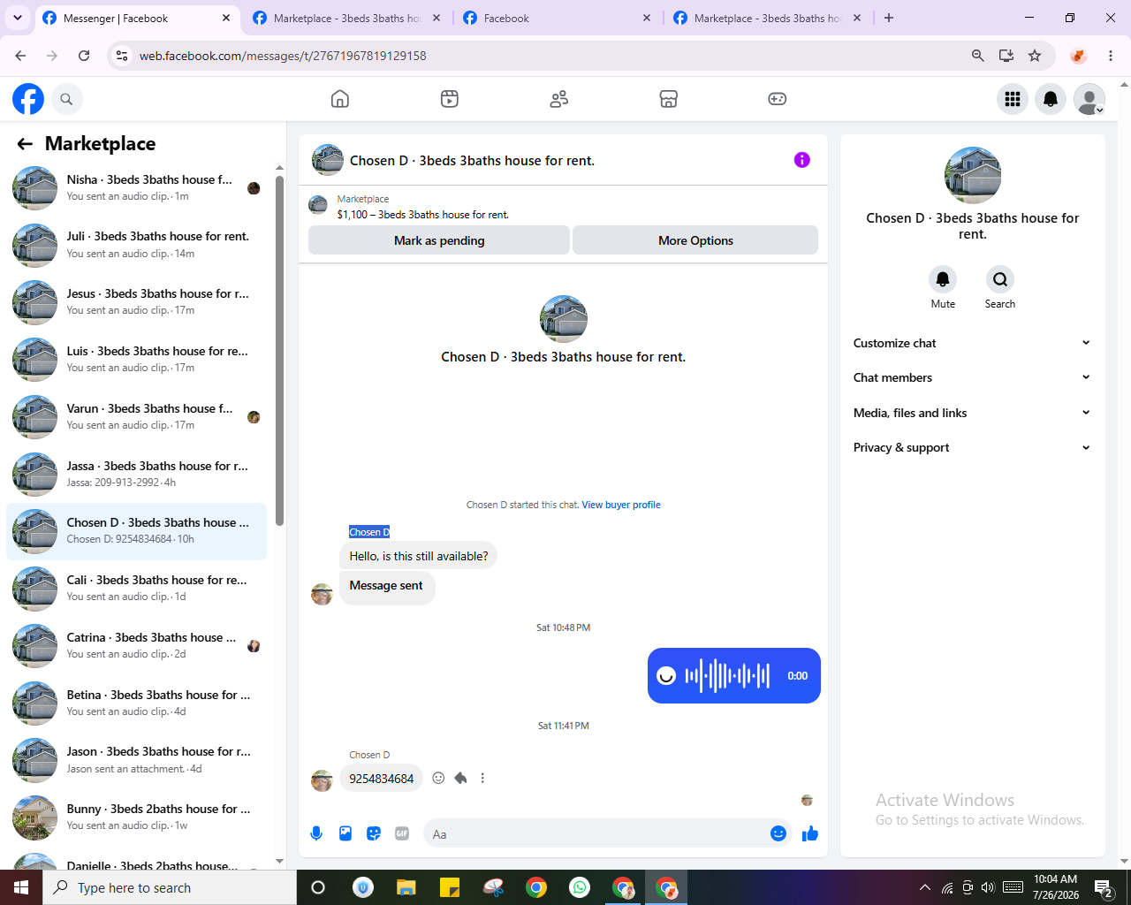
Task: Open the Catrina conversation
Action: point(137,646)
